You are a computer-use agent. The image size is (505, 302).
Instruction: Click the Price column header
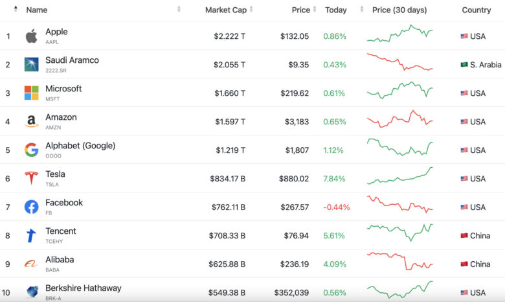tap(301, 10)
